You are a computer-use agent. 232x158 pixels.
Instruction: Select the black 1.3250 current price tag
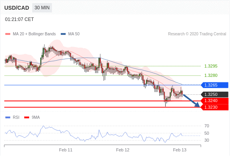pos(215,94)
